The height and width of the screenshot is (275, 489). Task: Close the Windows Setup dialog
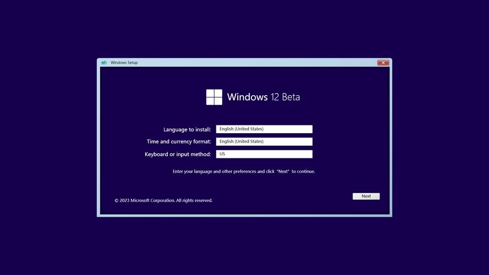[x=383, y=63]
